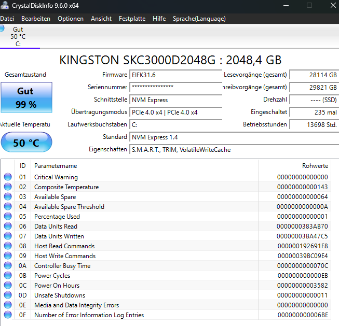
Task: Click the Gut 99 % health status button
Action: point(26,97)
